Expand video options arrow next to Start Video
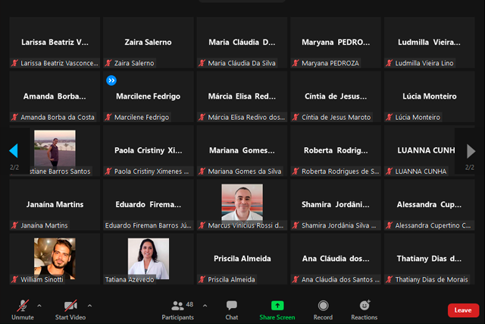The image size is (485, 324). (x=89, y=305)
